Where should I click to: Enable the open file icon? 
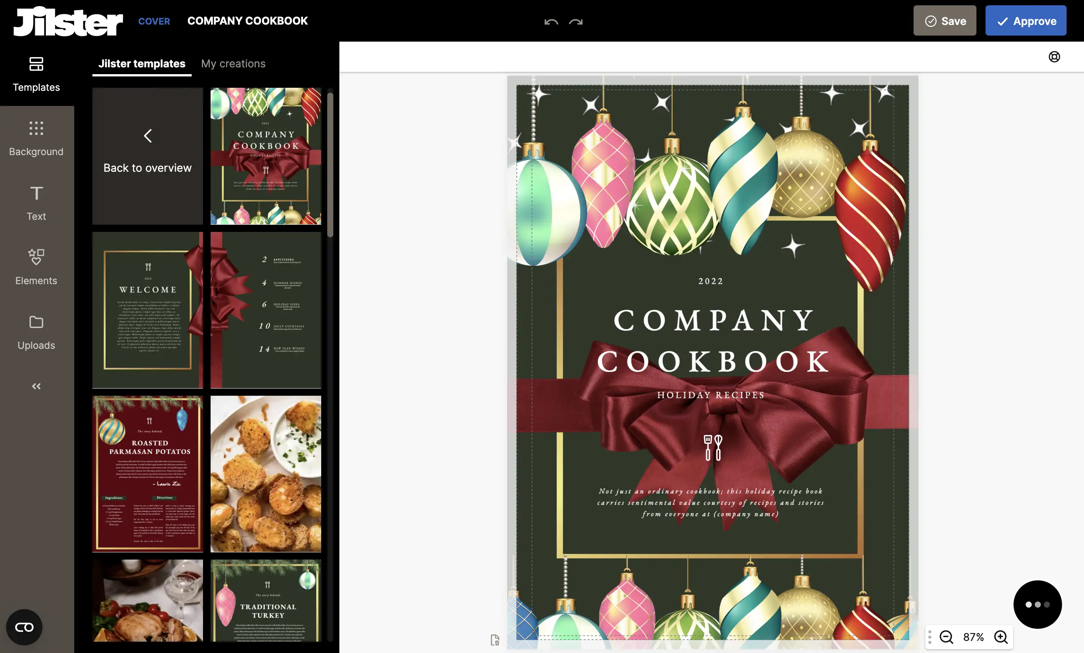pyautogui.click(x=495, y=638)
